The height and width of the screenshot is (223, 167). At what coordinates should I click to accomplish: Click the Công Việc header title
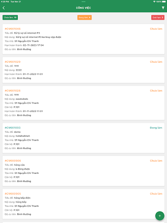click(83, 8)
